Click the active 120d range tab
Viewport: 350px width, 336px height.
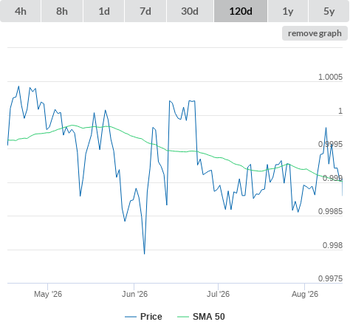pos(241,11)
